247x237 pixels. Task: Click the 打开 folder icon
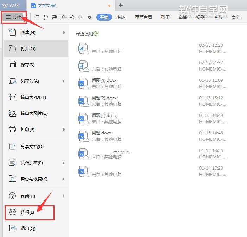12,48
